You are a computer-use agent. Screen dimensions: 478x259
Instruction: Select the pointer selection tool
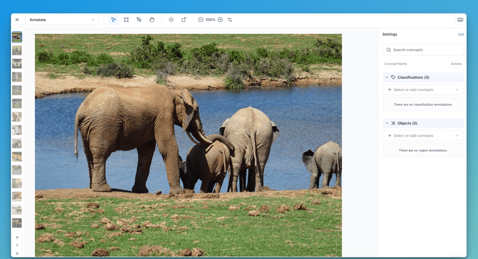113,20
